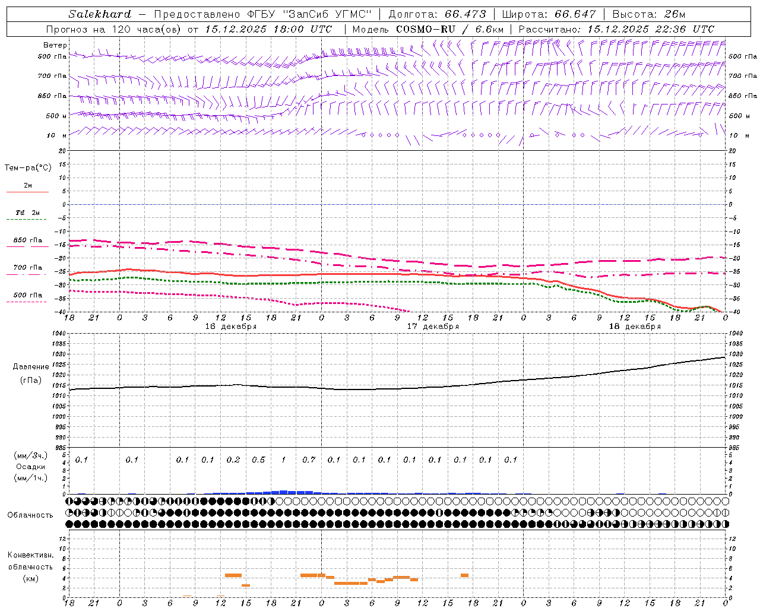This screenshot has width=760, height=608.
Task: Click the precipitation value "0.7"
Action: [309, 460]
